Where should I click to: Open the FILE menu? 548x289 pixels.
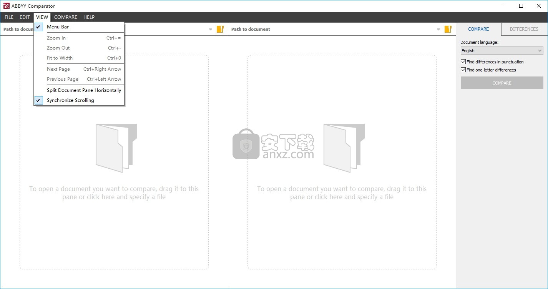(9, 17)
